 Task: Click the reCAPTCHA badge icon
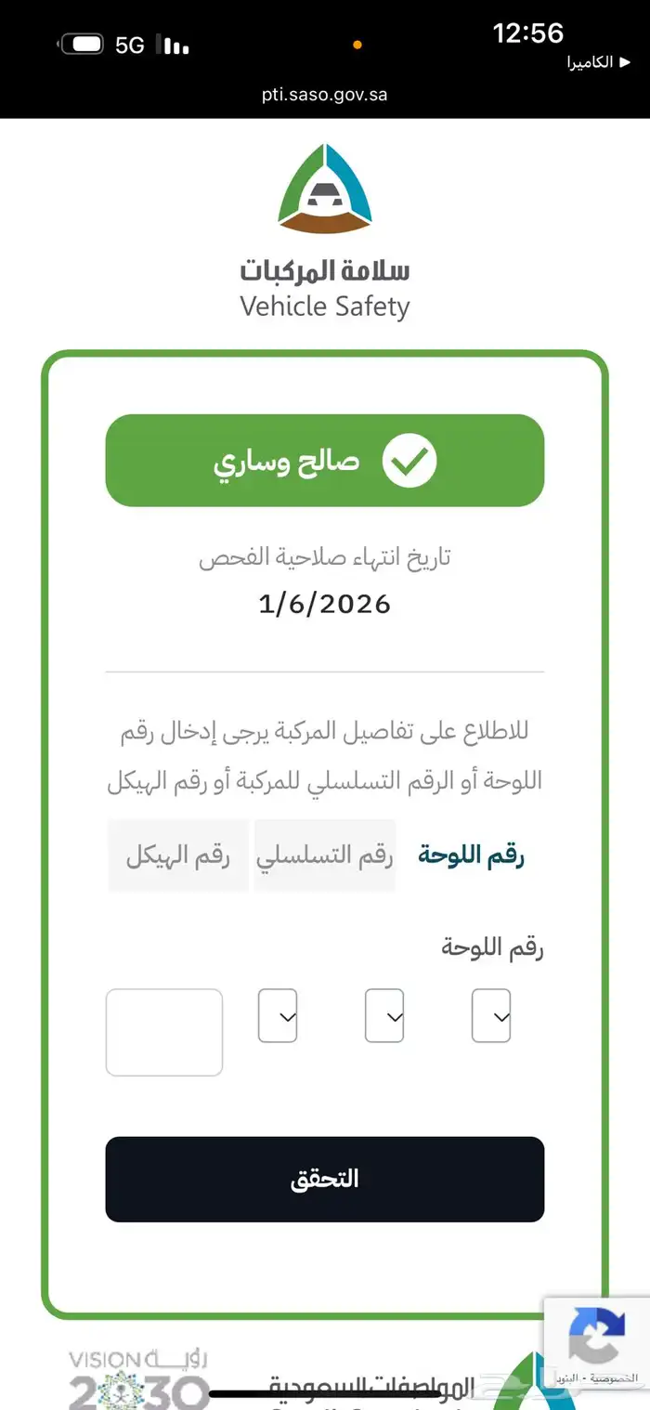pos(596,1333)
